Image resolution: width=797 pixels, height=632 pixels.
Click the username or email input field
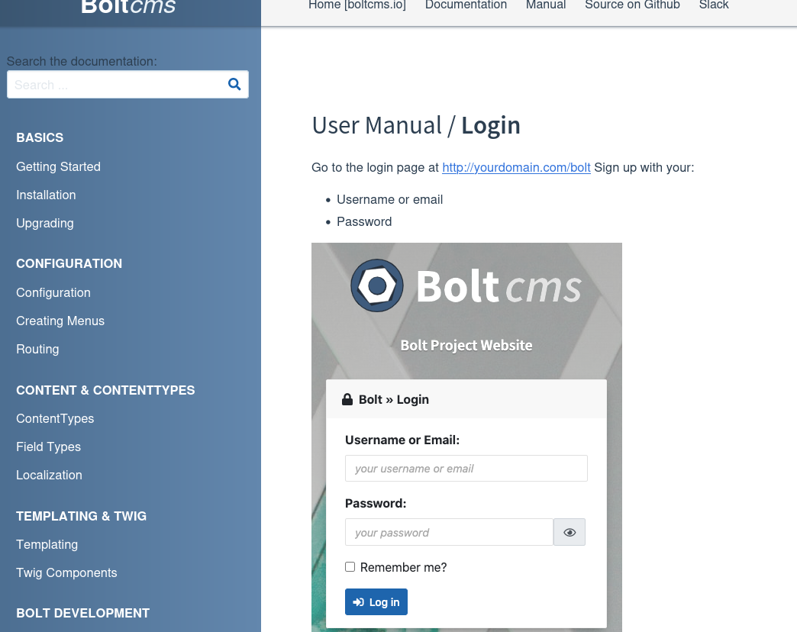click(466, 469)
